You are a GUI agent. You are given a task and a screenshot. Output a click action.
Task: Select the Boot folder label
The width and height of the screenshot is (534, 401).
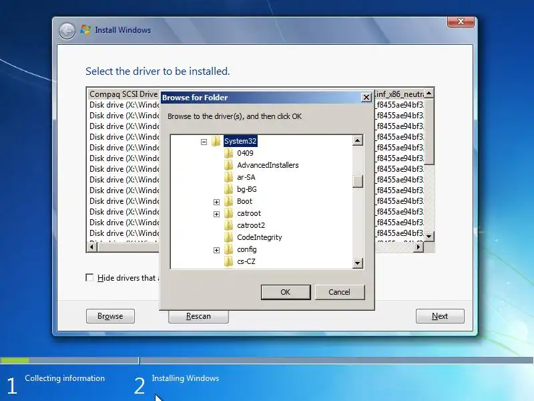(x=244, y=201)
